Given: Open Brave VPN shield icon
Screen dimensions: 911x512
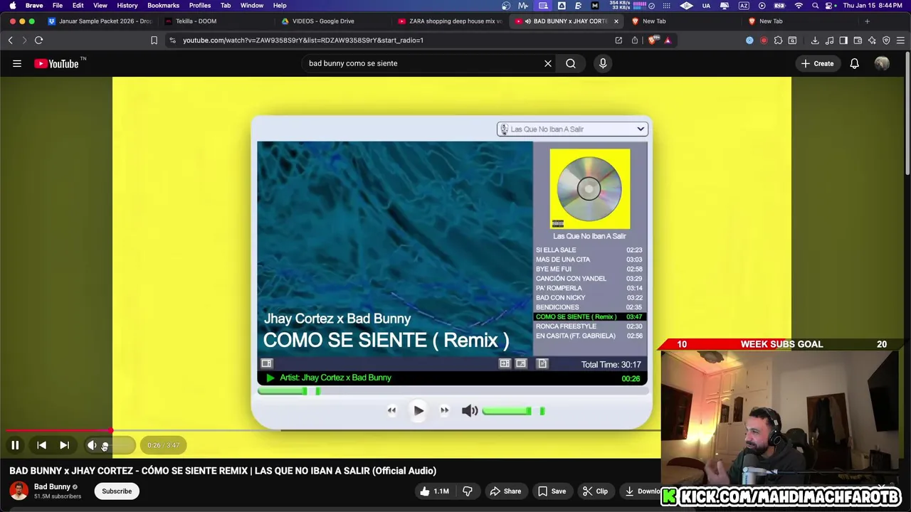Looking at the screenshot, I should (x=886, y=41).
